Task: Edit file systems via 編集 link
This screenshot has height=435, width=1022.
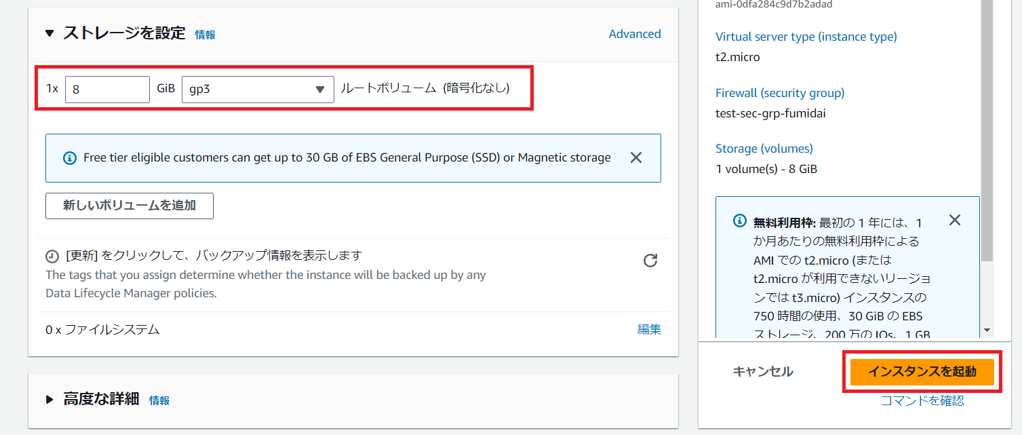Action: click(x=649, y=329)
